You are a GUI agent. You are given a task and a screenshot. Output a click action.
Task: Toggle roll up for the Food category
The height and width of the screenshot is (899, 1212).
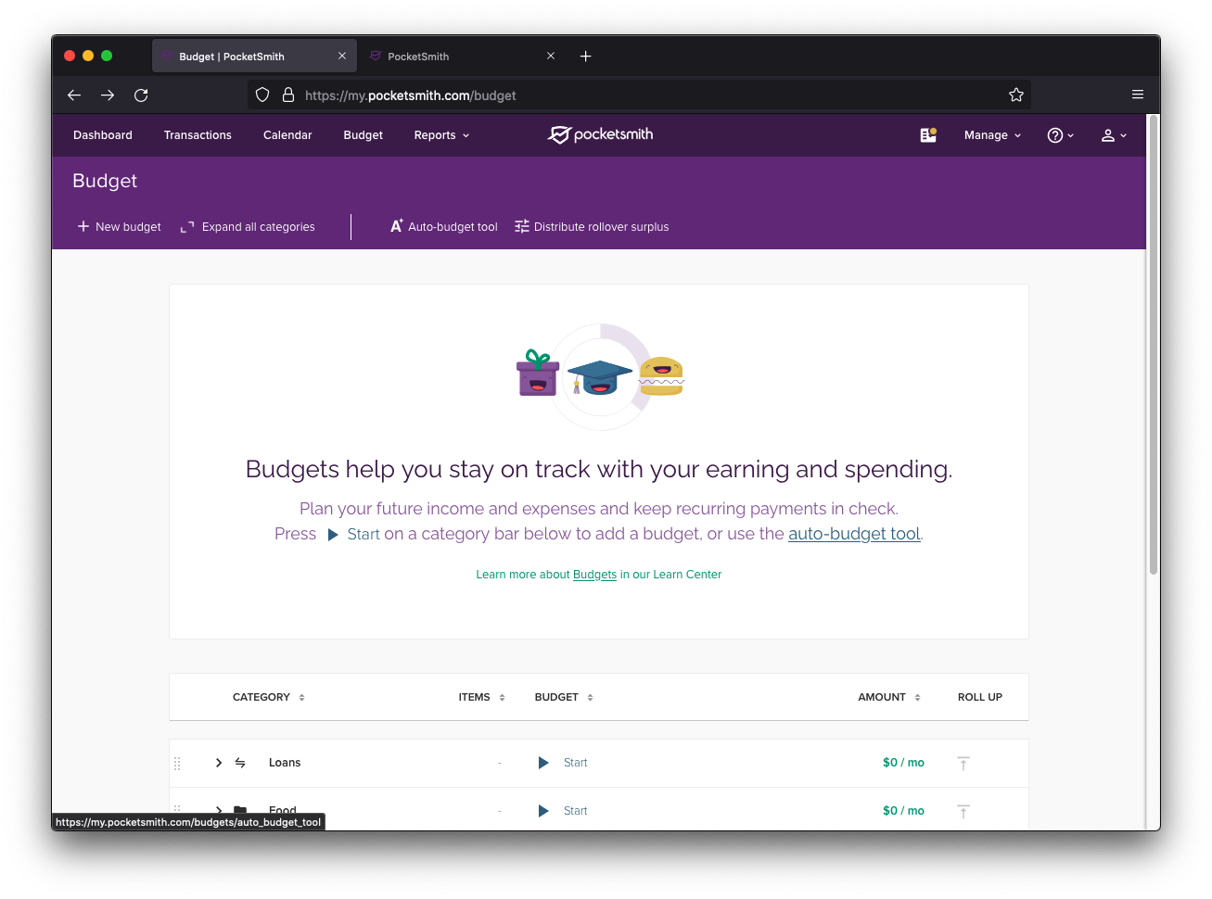point(963,811)
